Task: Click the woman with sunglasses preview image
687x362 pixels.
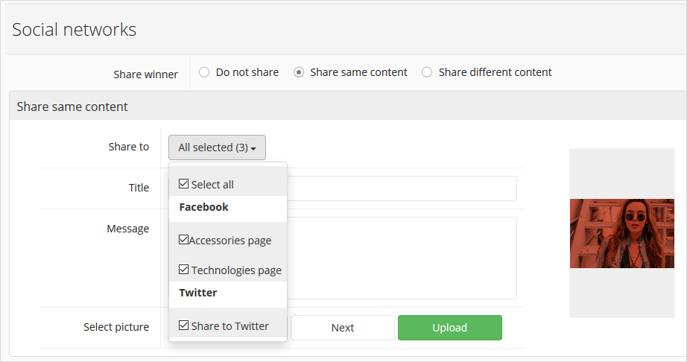Action: click(622, 233)
